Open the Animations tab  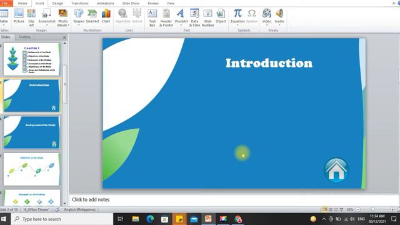[106, 3]
